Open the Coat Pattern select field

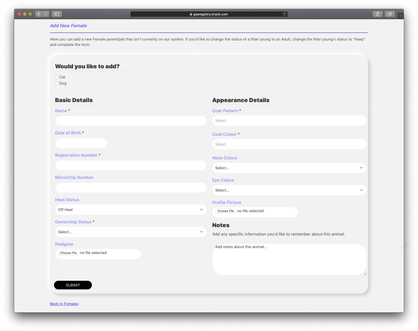[x=289, y=121]
